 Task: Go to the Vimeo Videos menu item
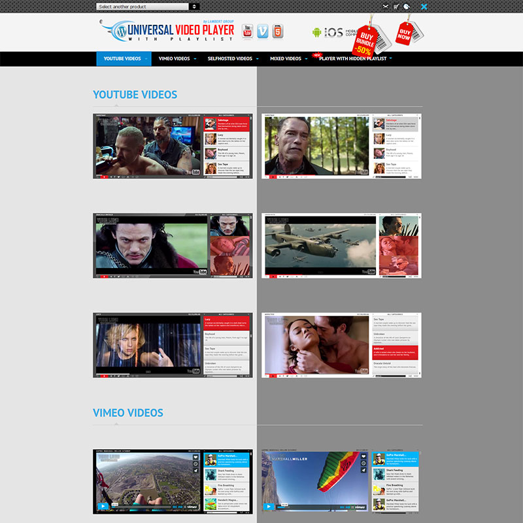point(174,59)
